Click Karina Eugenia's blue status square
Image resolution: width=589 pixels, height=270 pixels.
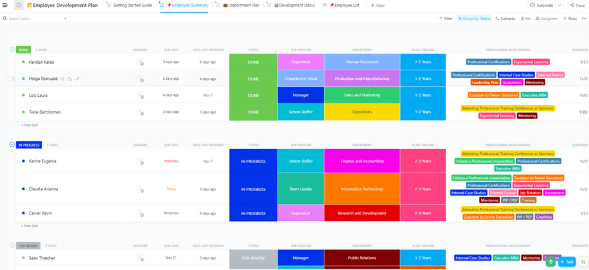[23, 161]
